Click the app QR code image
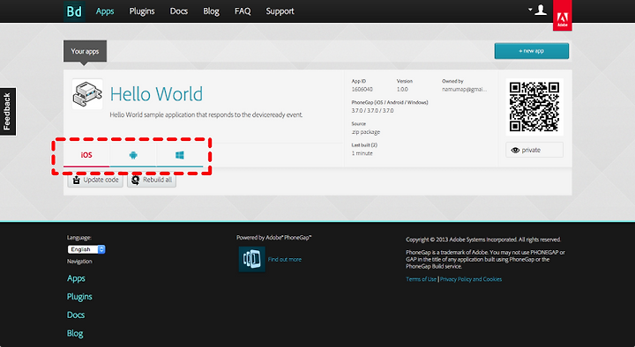The height and width of the screenshot is (347, 635). coord(534,107)
